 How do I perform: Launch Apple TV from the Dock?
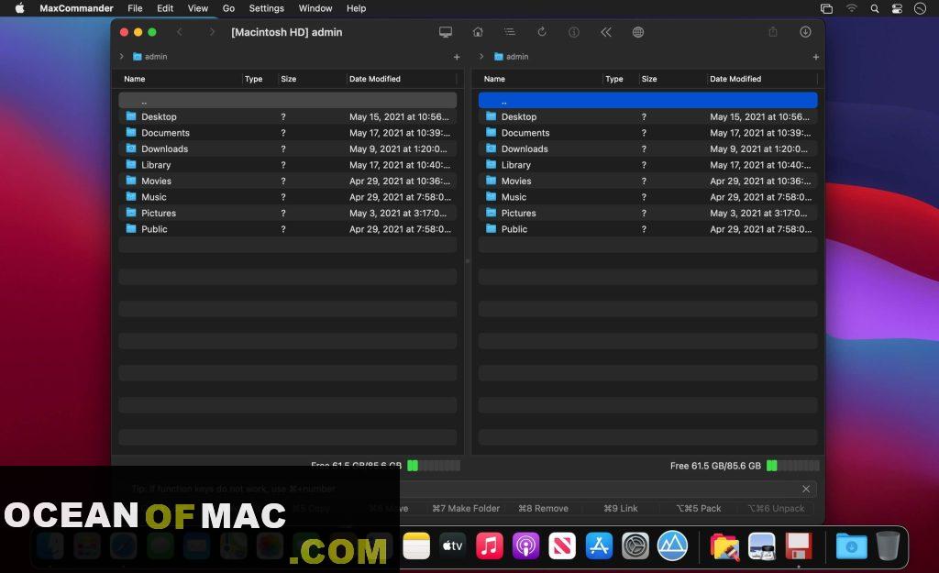453,546
